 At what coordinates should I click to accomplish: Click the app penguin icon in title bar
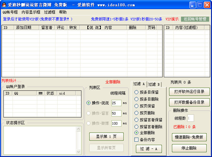(x=4, y=5)
